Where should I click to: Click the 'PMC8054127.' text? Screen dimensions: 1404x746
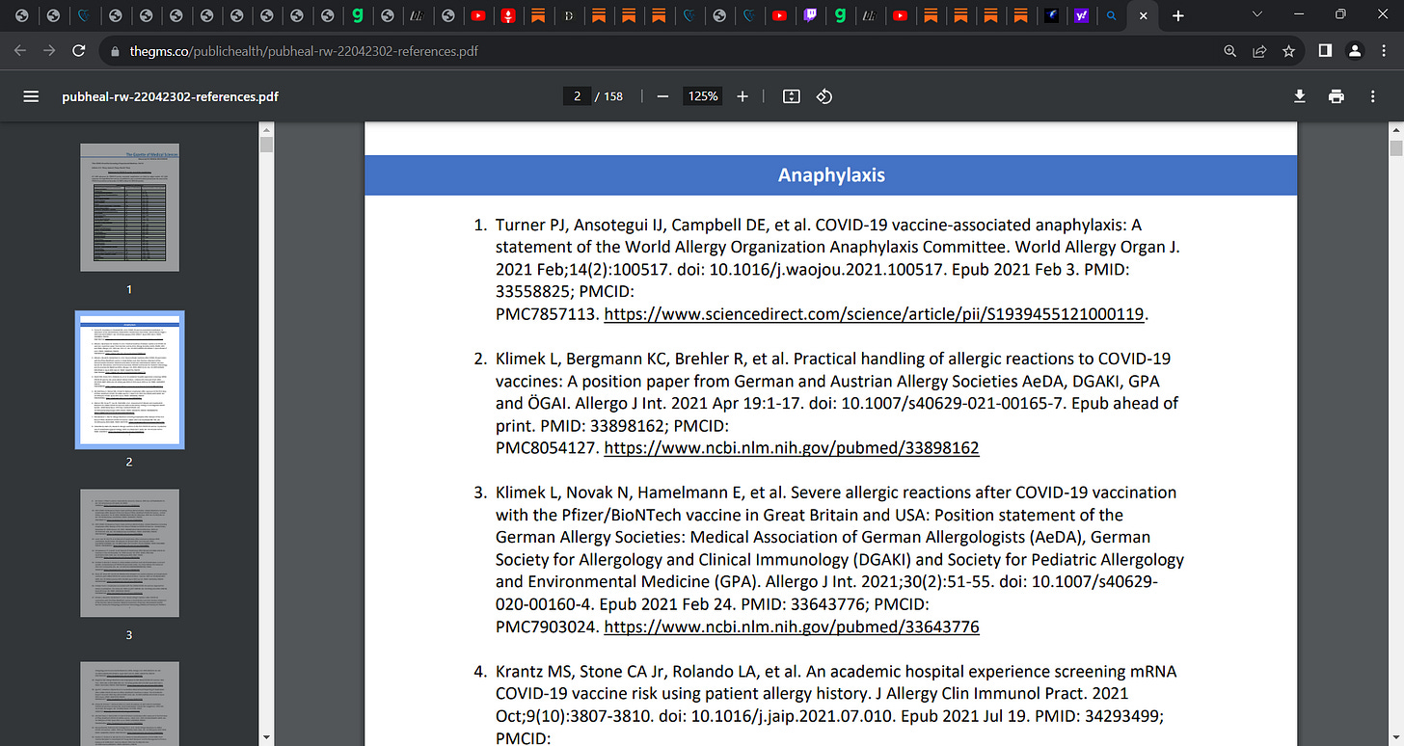(548, 447)
